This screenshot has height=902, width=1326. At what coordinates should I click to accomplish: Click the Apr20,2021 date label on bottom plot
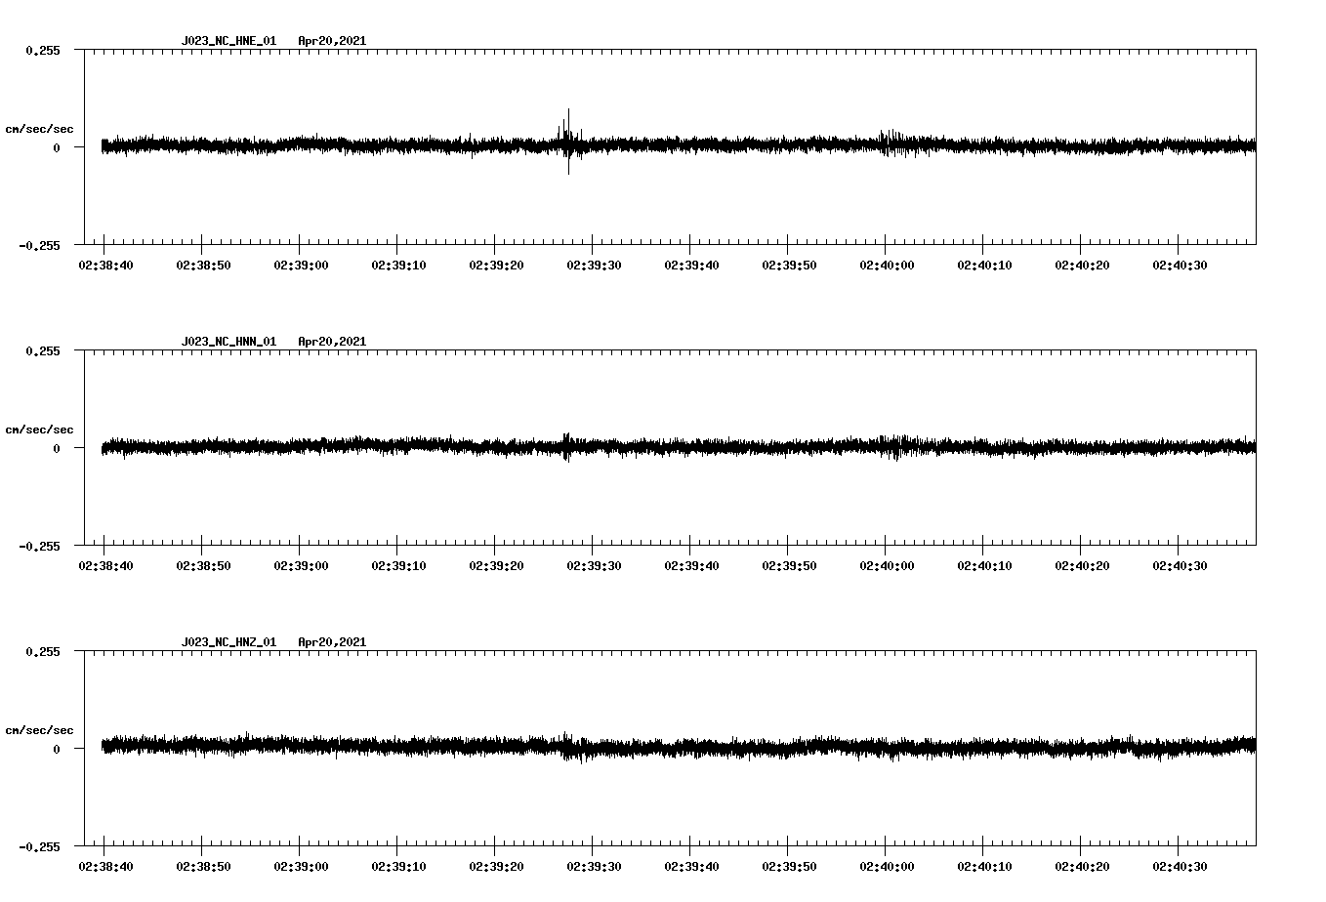coord(333,641)
